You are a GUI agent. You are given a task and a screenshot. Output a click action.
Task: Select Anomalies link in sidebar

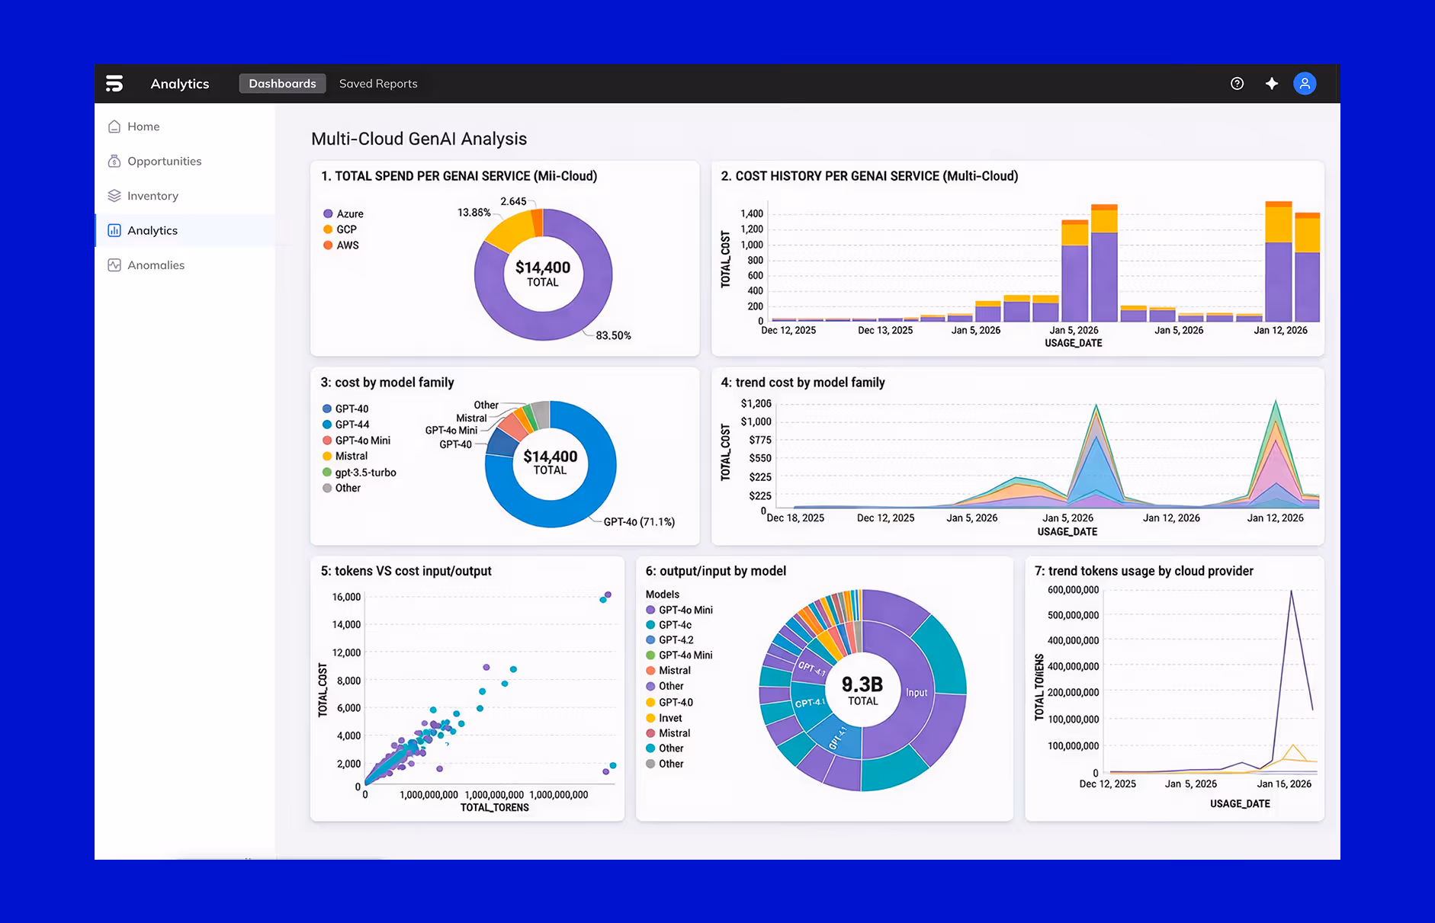pos(156,264)
